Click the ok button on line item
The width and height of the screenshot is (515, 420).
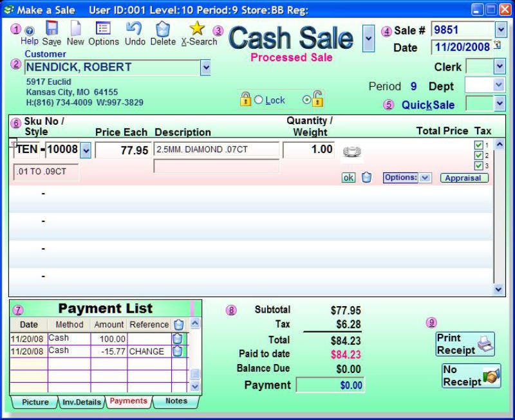click(348, 178)
